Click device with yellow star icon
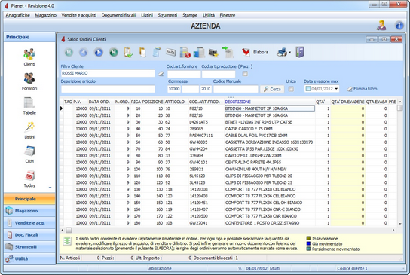 (213, 53)
